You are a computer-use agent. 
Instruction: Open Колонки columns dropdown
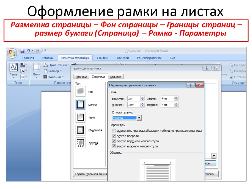(x=54, y=77)
